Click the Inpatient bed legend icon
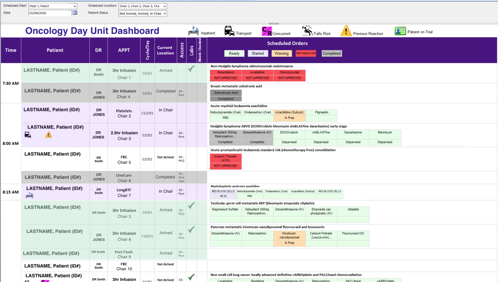 193,31
